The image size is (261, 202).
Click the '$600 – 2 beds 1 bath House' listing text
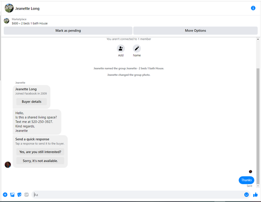(x=30, y=24)
